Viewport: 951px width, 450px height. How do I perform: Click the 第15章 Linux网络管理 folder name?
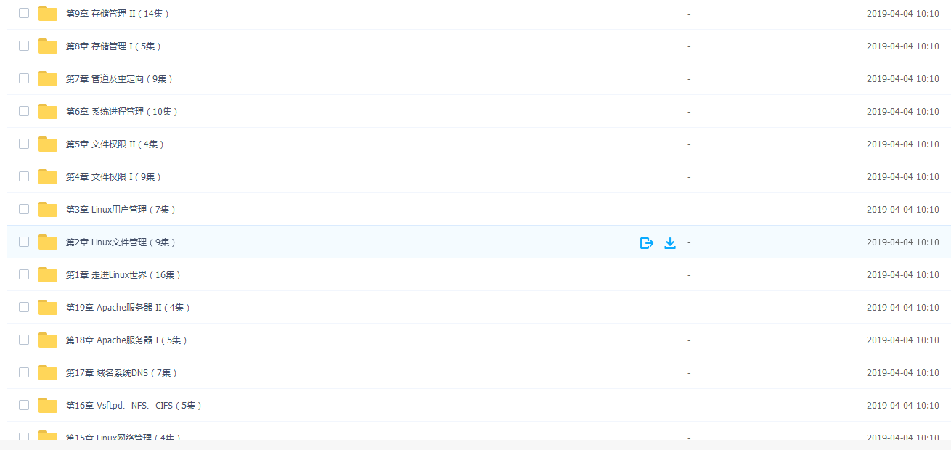(123, 437)
